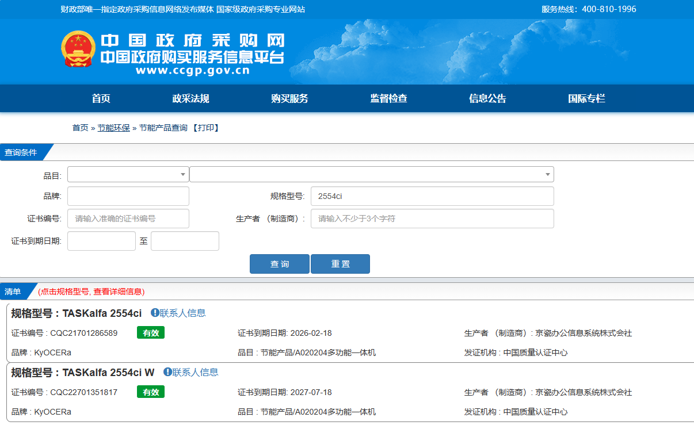The width and height of the screenshot is (694, 433).
Task: Click the www.ccgp.gov.cn site address
Action: (x=193, y=71)
